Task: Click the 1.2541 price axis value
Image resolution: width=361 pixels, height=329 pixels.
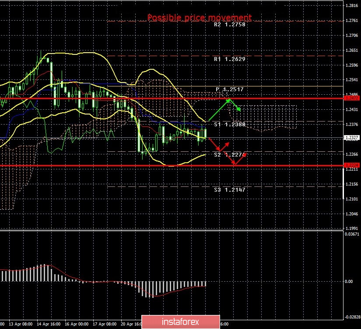Action: (x=352, y=80)
